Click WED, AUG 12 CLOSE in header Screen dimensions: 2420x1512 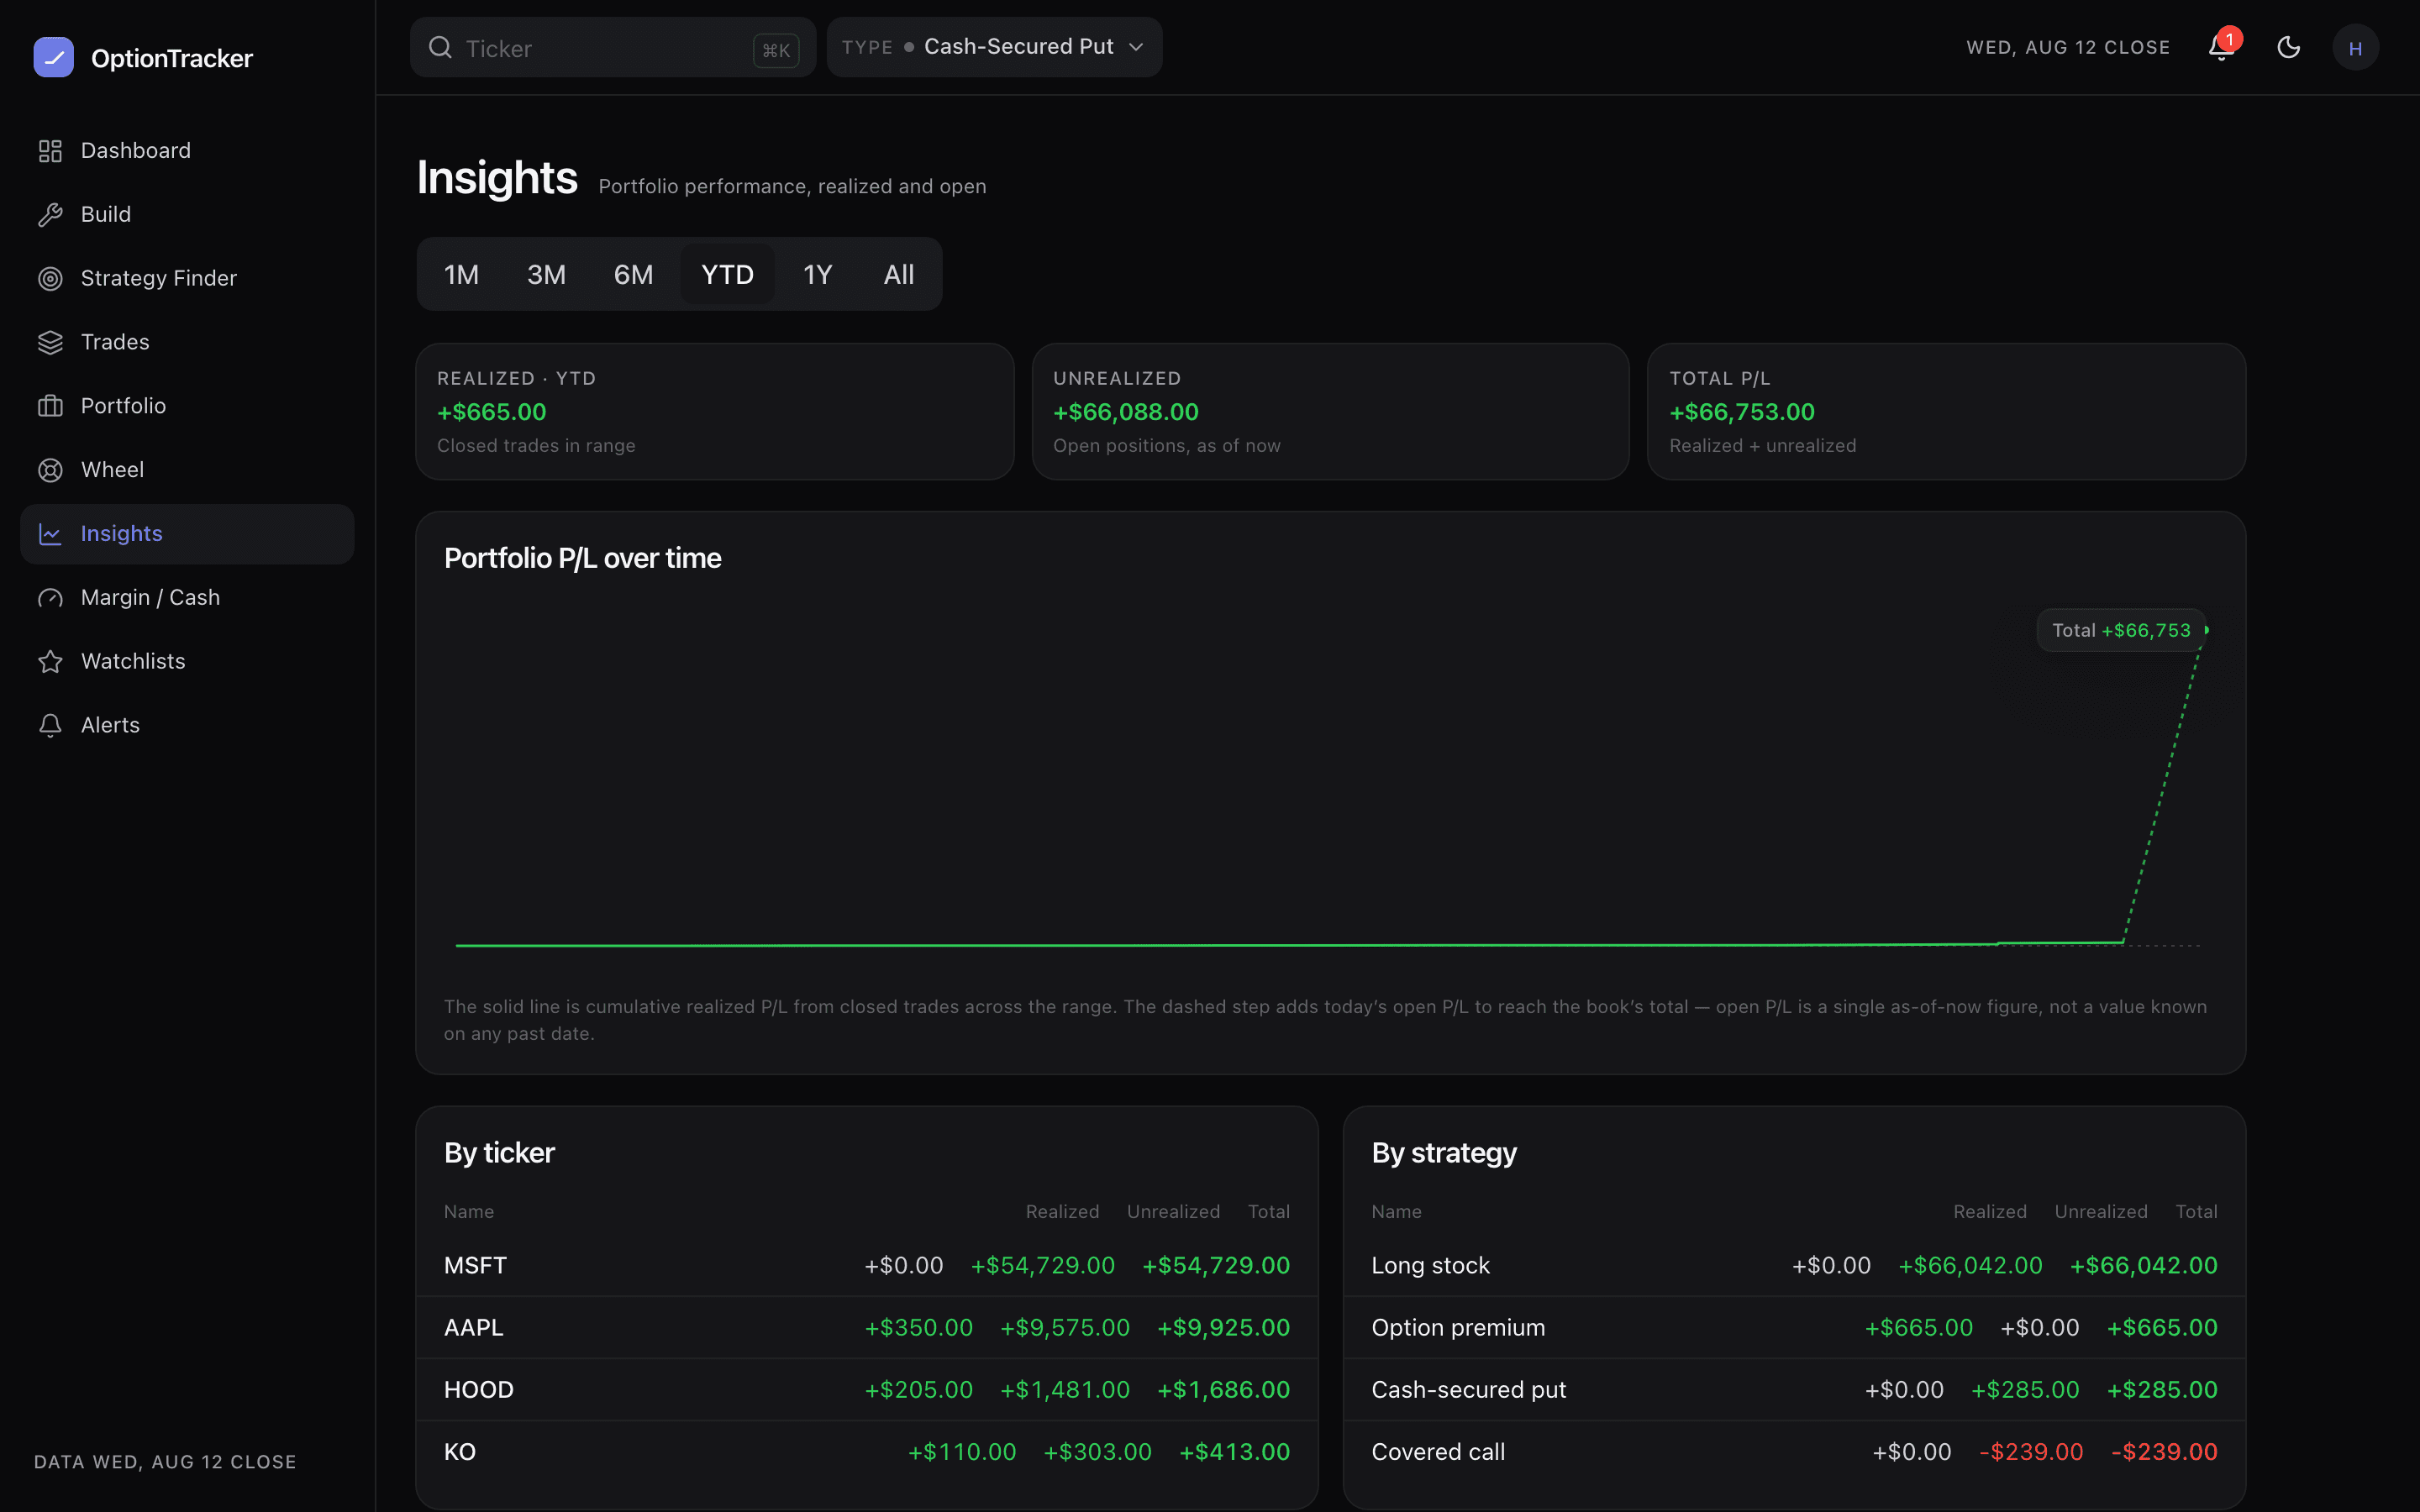click(x=2068, y=48)
